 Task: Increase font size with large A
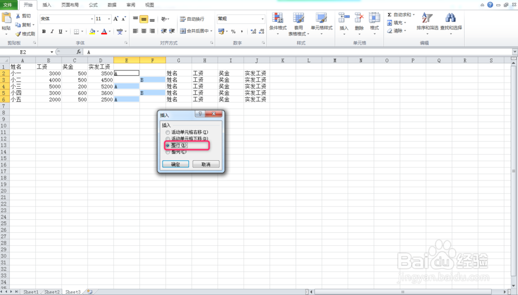click(116, 19)
